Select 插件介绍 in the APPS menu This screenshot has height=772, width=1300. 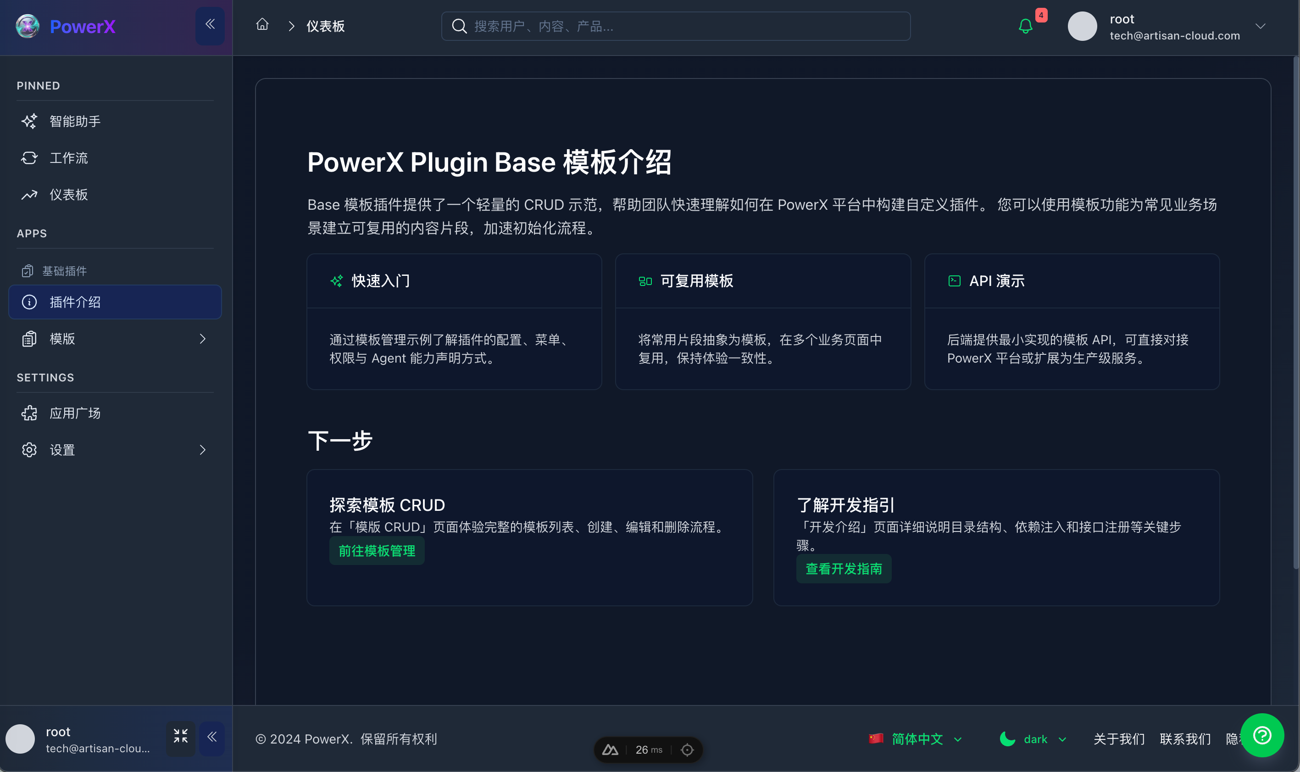(76, 302)
